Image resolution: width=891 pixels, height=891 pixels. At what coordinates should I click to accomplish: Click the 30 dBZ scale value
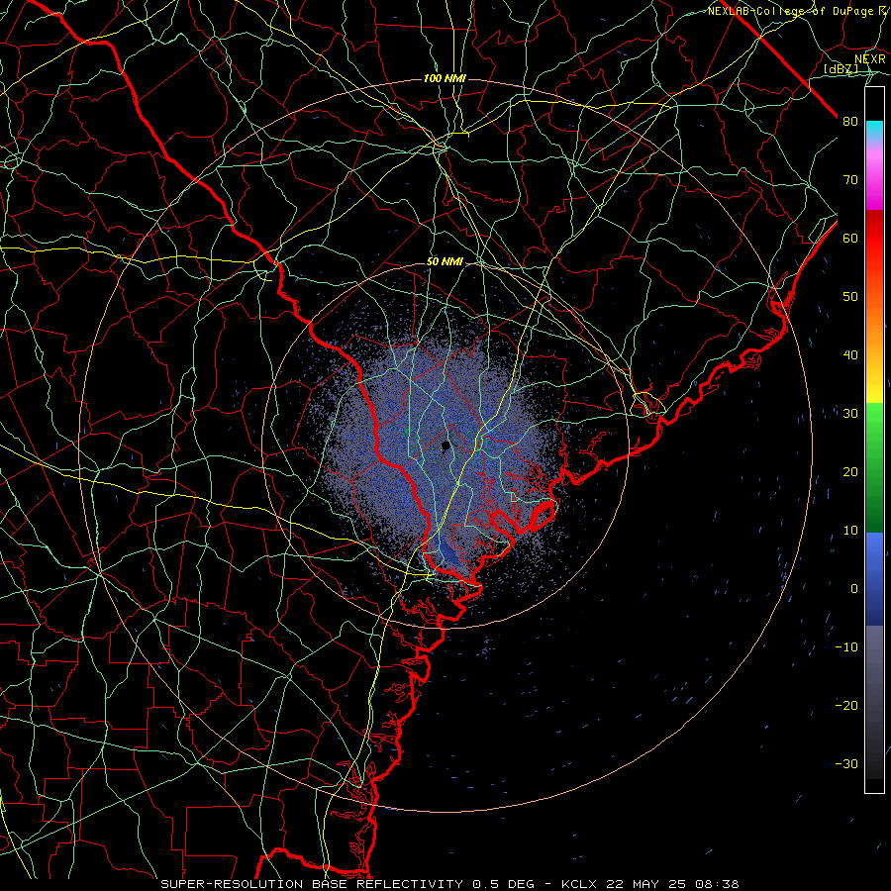tap(850, 414)
